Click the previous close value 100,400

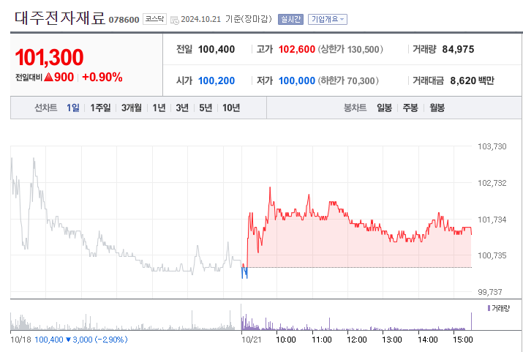217,49
